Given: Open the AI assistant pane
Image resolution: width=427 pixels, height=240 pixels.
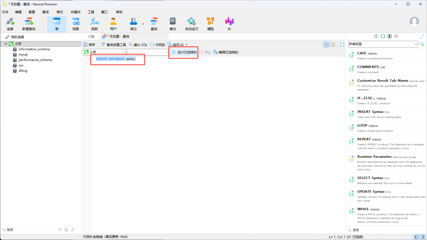Looking at the screenshot, I should 396,36.
